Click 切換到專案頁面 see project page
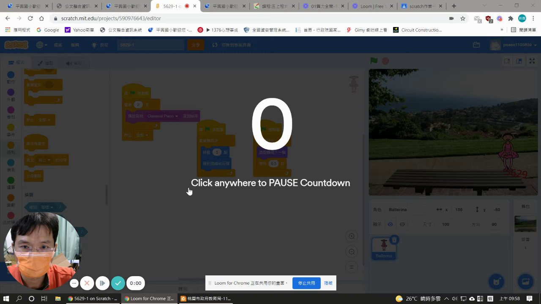Viewport: 541px width, 304px height. (x=231, y=45)
